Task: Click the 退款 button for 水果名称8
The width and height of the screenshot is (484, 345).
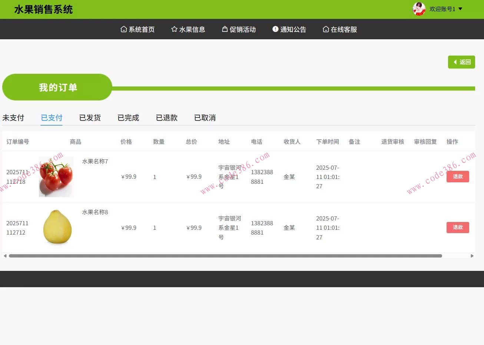Action: (458, 227)
